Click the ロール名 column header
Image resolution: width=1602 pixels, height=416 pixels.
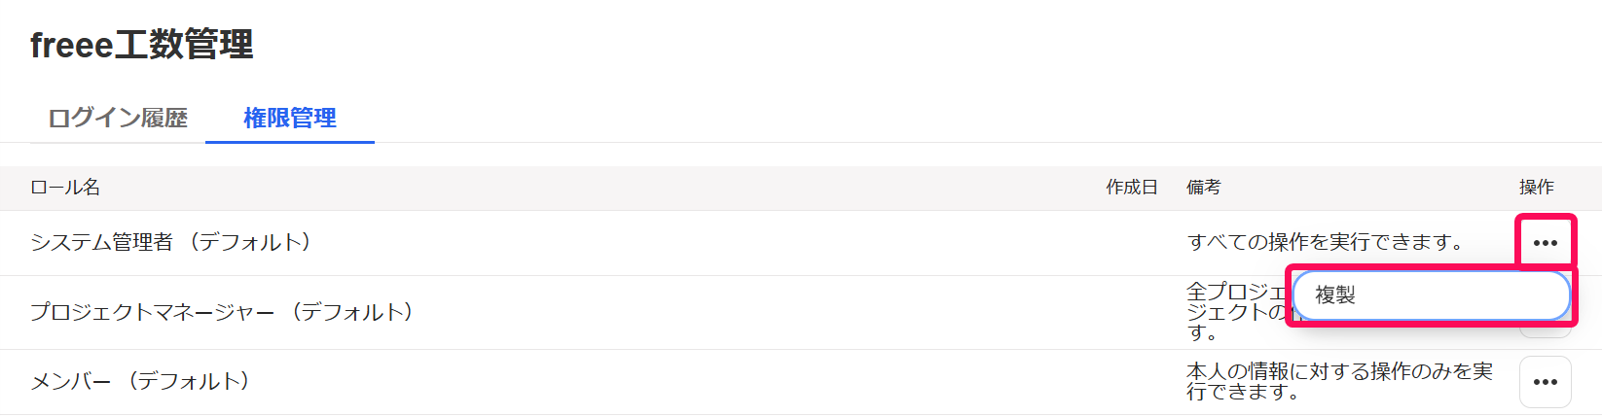pyautogui.click(x=65, y=188)
